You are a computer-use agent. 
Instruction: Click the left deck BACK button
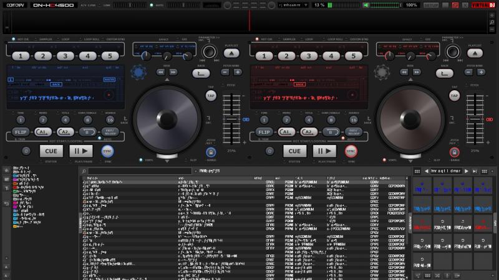pos(201,73)
